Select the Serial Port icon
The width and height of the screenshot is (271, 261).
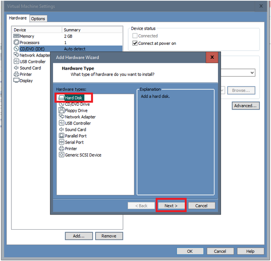click(x=61, y=142)
